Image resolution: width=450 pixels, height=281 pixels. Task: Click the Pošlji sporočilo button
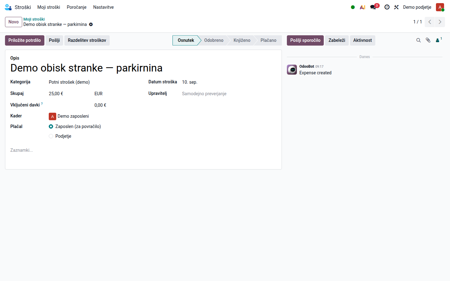[305, 40]
